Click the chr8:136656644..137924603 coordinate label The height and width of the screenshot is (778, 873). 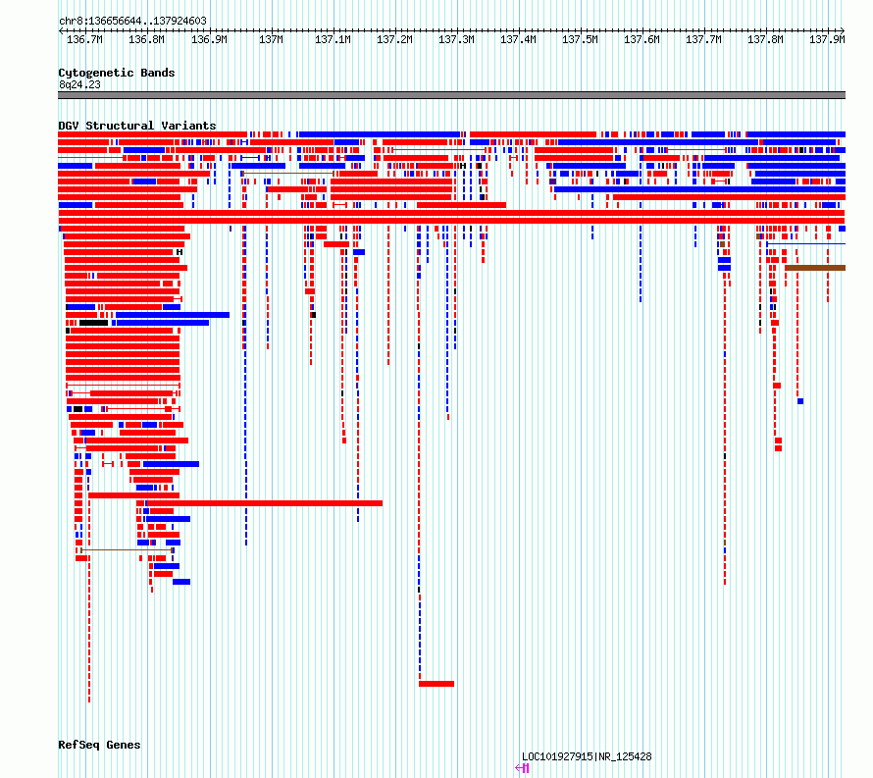pyautogui.click(x=132, y=21)
